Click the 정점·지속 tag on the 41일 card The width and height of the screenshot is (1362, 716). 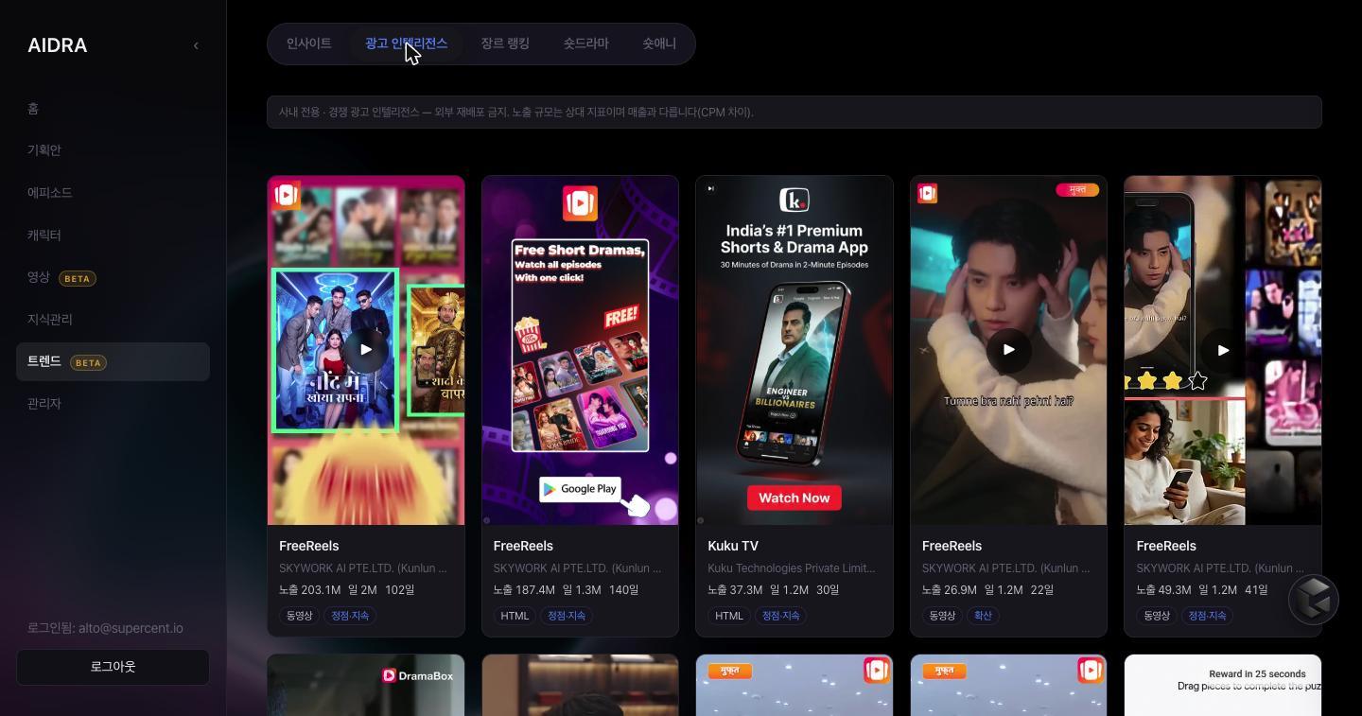coord(1208,616)
